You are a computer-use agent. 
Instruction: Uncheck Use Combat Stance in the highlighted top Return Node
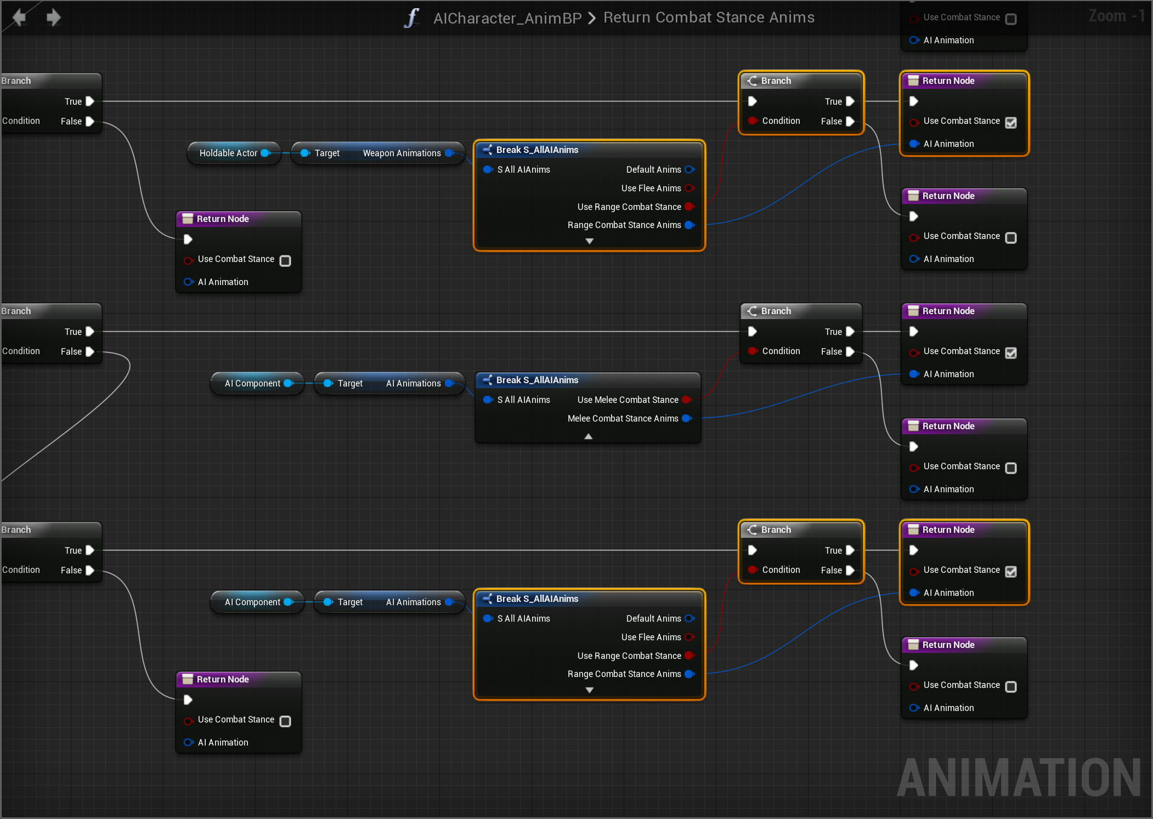1010,122
